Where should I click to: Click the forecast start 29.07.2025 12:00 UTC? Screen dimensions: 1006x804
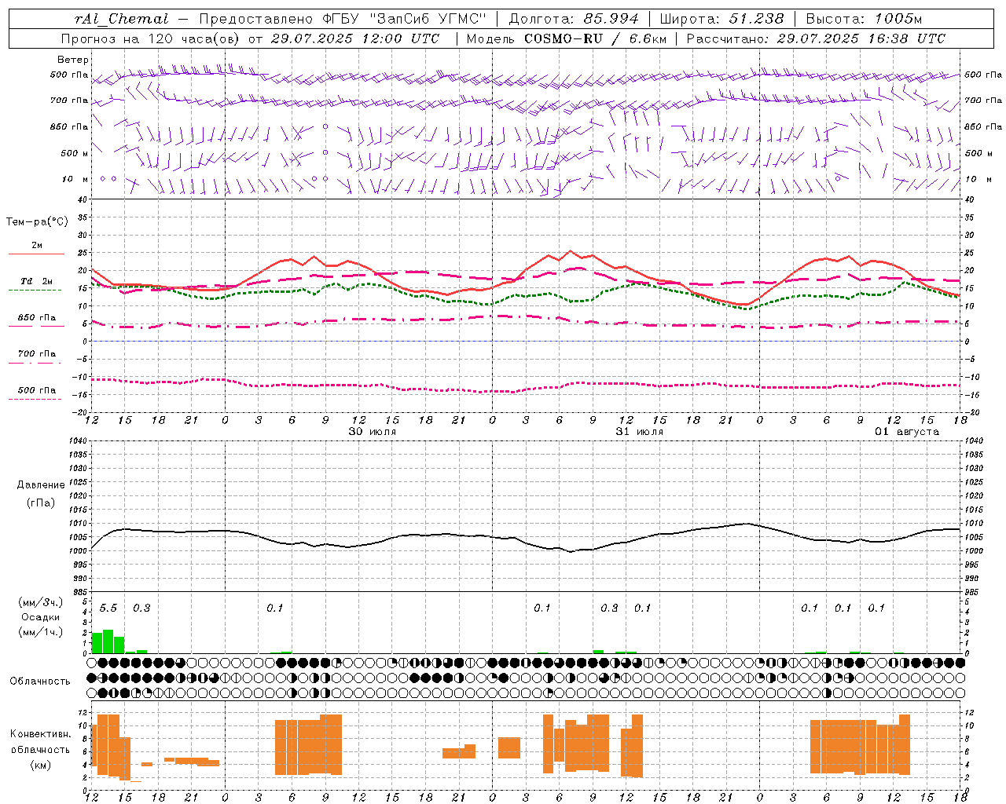pos(355,38)
